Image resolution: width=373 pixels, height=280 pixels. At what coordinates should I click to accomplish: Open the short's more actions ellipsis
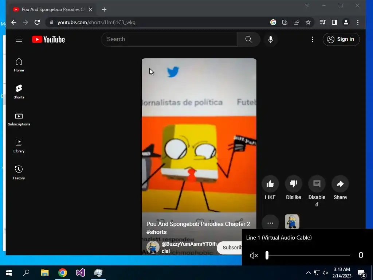270,223
